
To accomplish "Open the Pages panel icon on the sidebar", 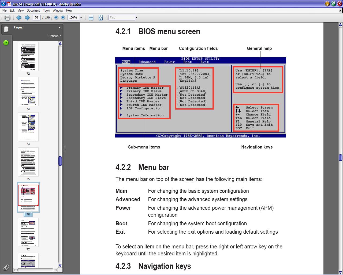I will (6, 29).
